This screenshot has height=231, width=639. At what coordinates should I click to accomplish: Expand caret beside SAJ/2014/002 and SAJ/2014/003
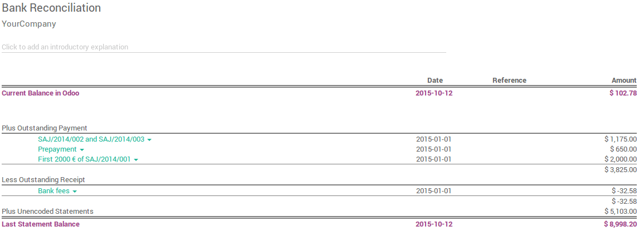(149, 139)
